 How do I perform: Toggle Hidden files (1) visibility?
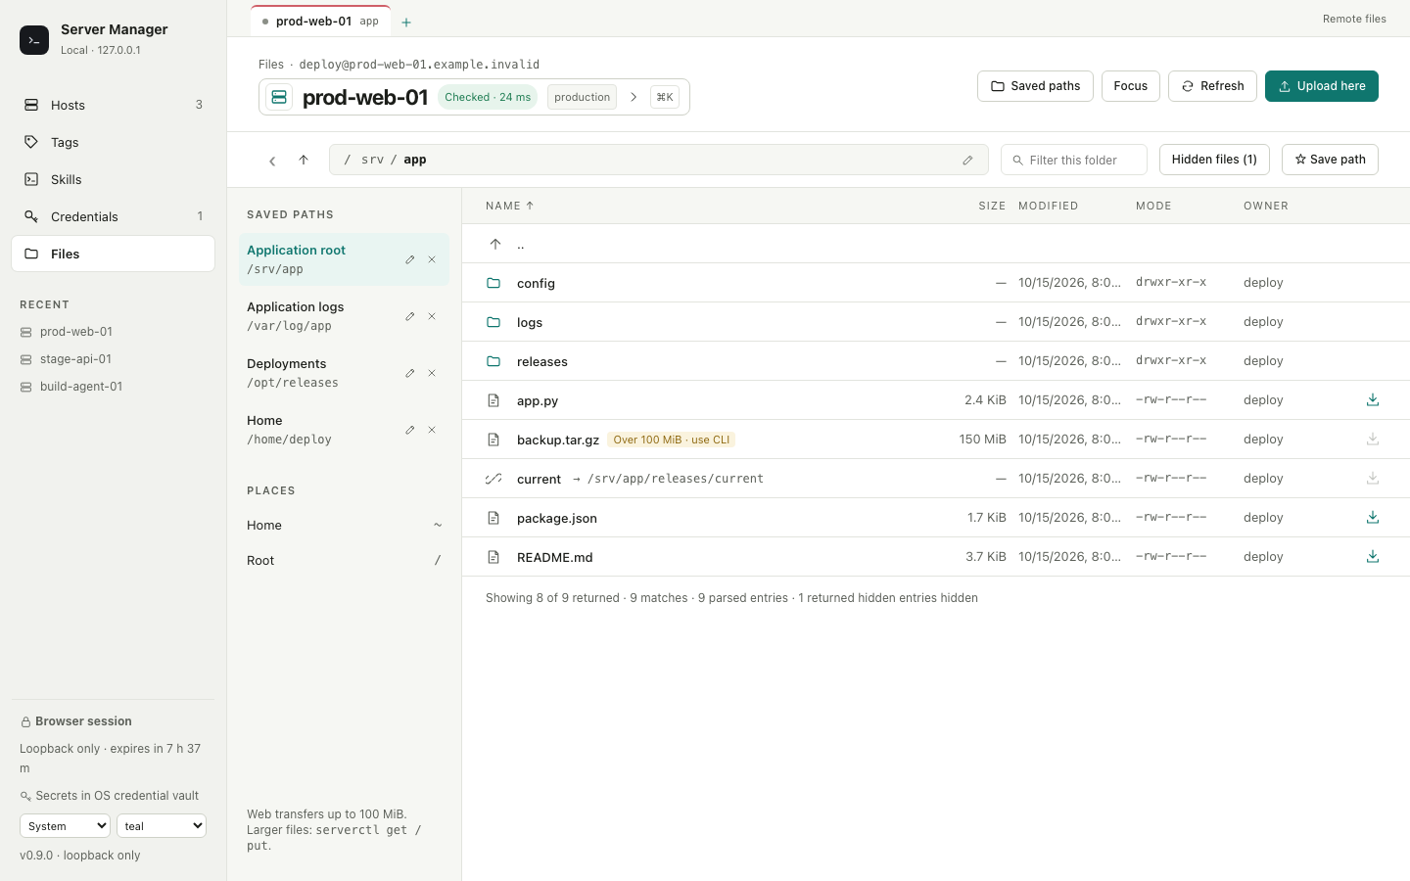click(1214, 160)
